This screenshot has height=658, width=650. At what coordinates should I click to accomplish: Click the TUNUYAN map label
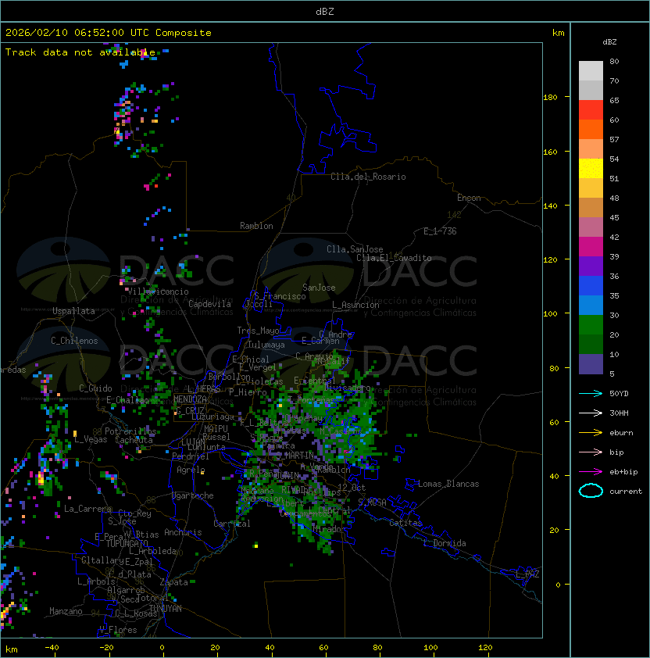166,609
